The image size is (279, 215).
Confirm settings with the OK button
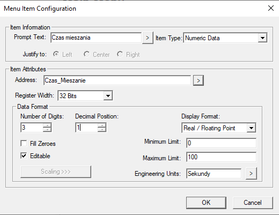tap(206, 203)
